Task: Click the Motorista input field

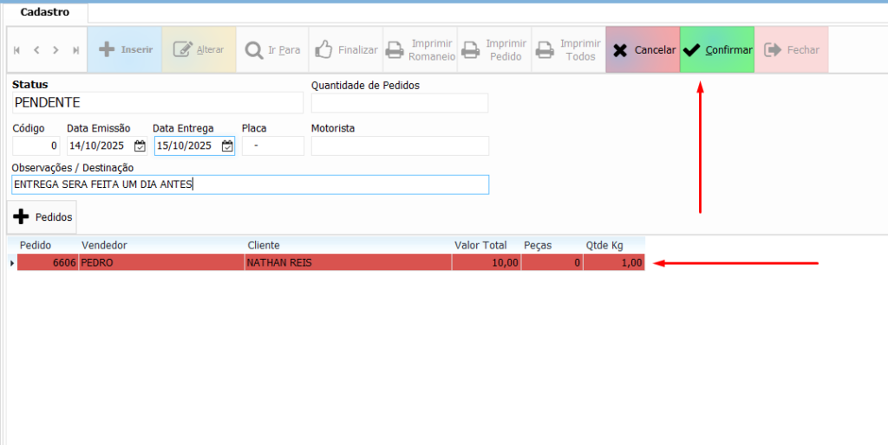Action: [400, 145]
